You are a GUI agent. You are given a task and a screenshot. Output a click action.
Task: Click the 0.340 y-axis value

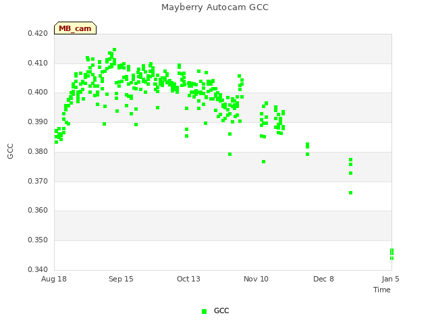tap(38, 269)
